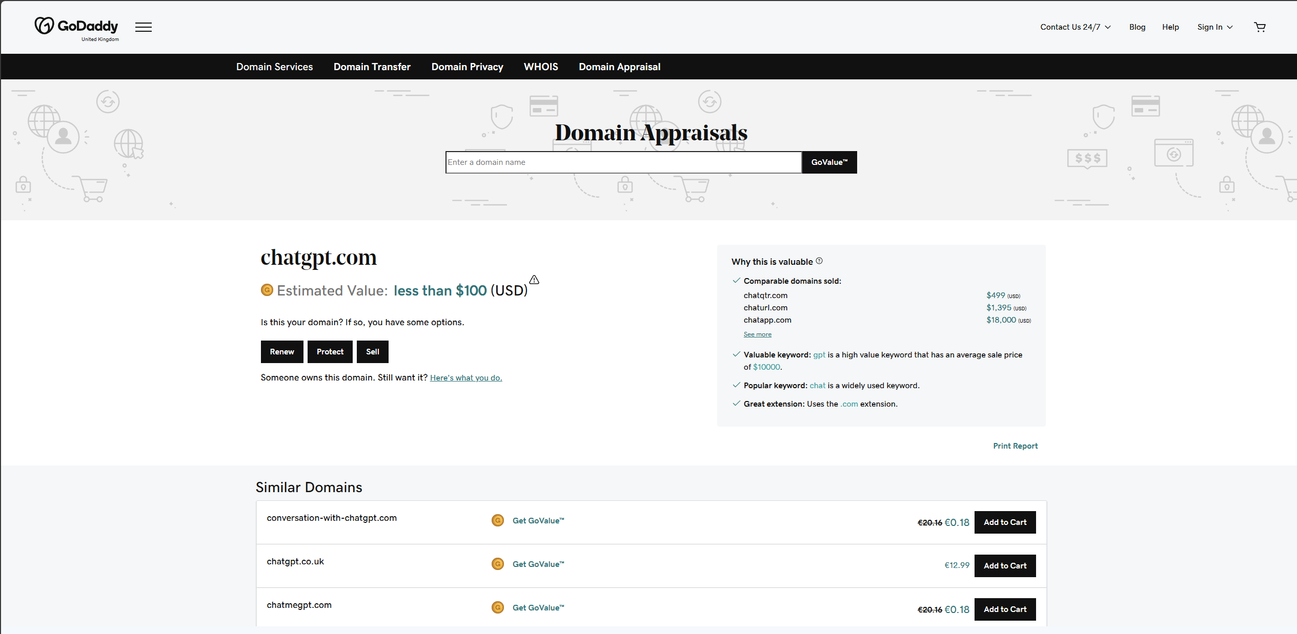Click the gpt keyword link
The height and width of the screenshot is (634, 1297).
point(819,355)
